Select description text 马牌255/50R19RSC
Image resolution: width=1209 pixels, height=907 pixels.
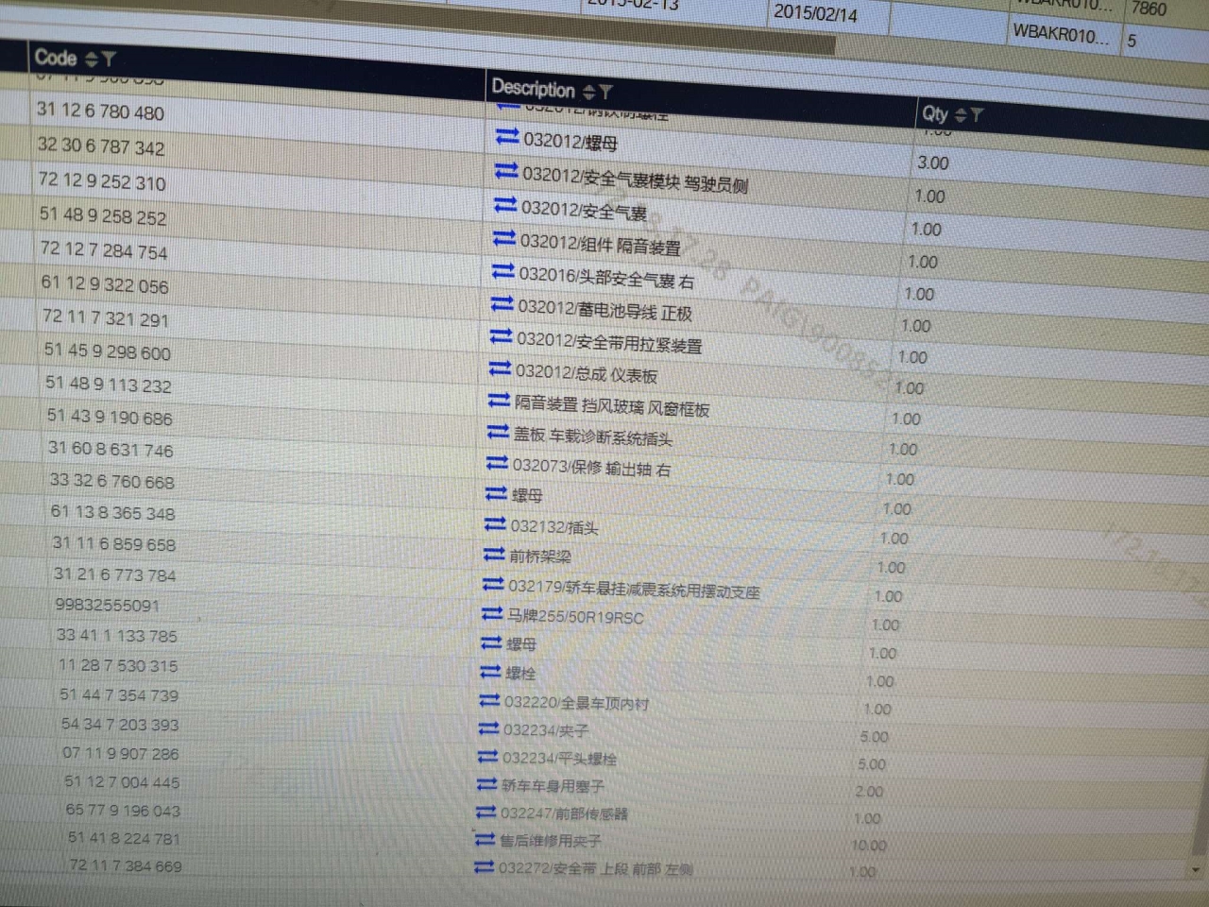click(575, 616)
